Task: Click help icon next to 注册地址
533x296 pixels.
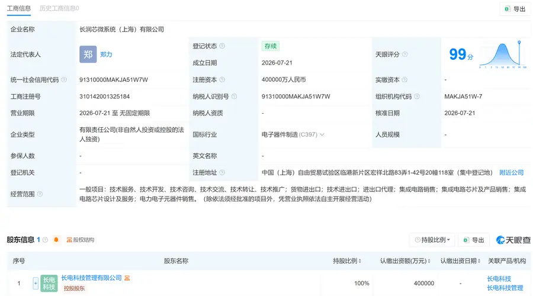Action: pyautogui.click(x=222, y=173)
